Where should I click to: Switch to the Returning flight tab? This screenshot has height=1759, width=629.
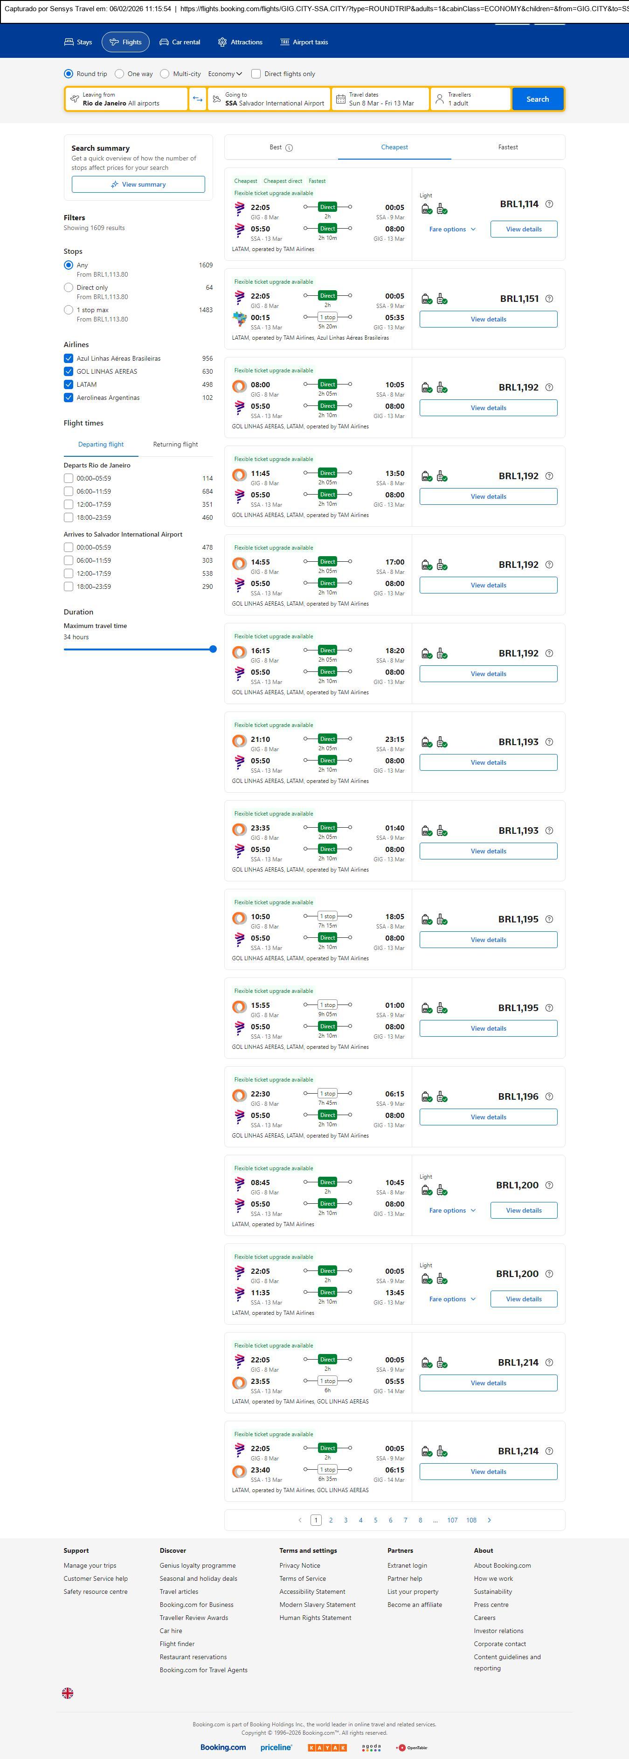pyautogui.click(x=175, y=445)
